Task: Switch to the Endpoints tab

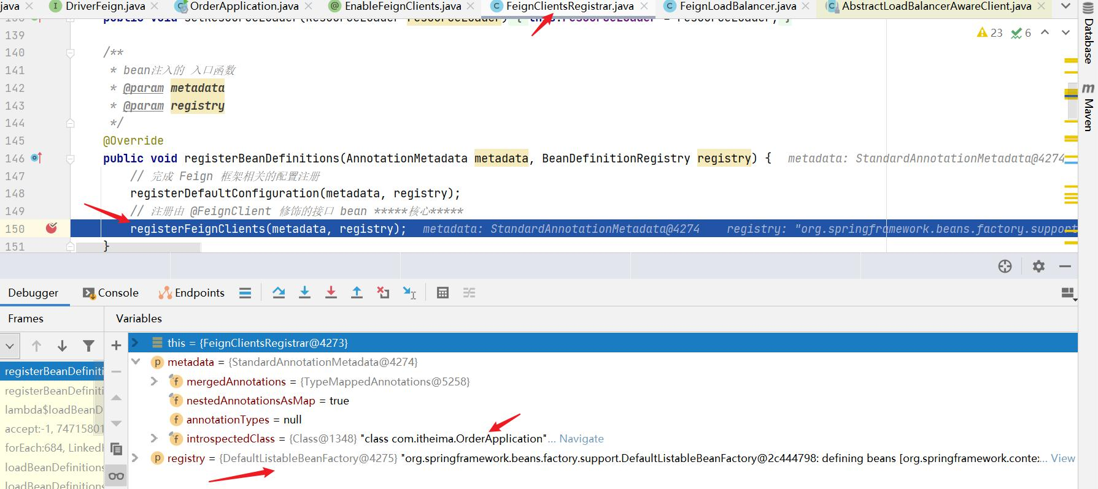Action: pyautogui.click(x=191, y=293)
